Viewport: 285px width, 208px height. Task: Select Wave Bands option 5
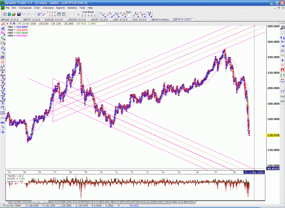click(x=92, y=16)
